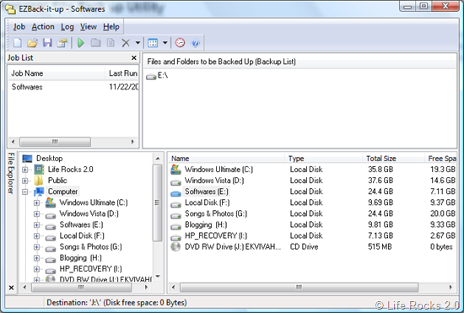Expand Local Disk (F:) in tree
Screen dimensions: 464x313
click(36, 236)
